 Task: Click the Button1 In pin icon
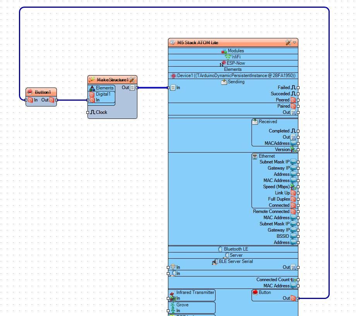coord(31,100)
